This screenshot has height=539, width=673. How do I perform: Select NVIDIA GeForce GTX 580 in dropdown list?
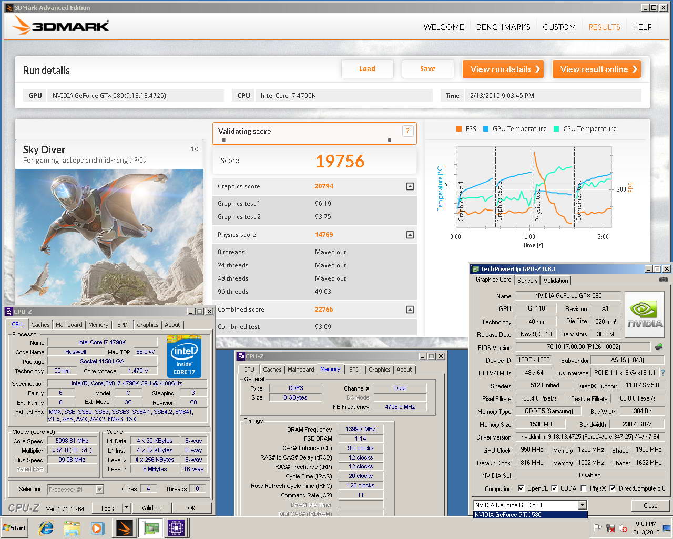click(530, 515)
